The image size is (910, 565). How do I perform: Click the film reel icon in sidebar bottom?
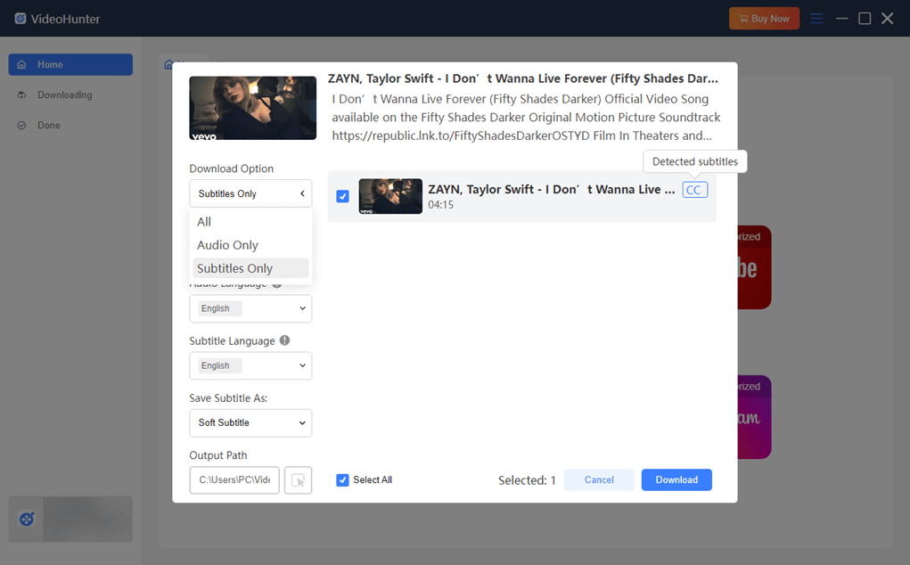click(x=26, y=519)
